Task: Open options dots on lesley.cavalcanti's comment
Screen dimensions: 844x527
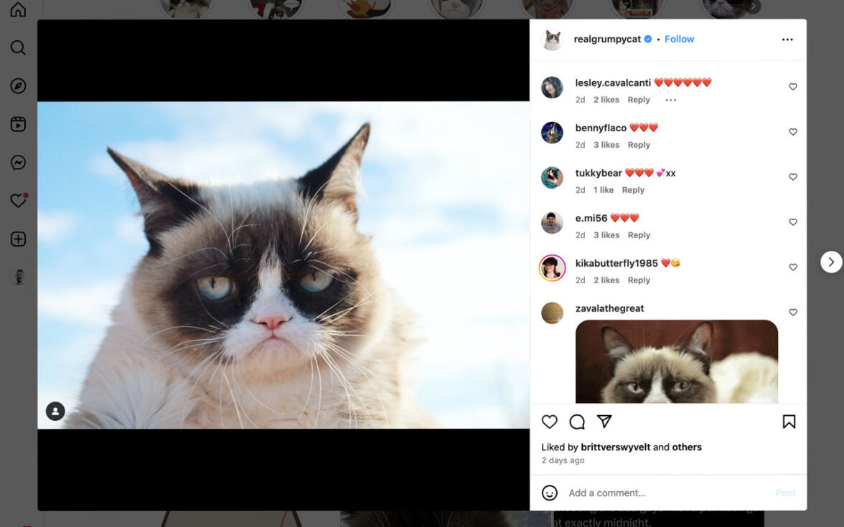Action: tap(670, 100)
